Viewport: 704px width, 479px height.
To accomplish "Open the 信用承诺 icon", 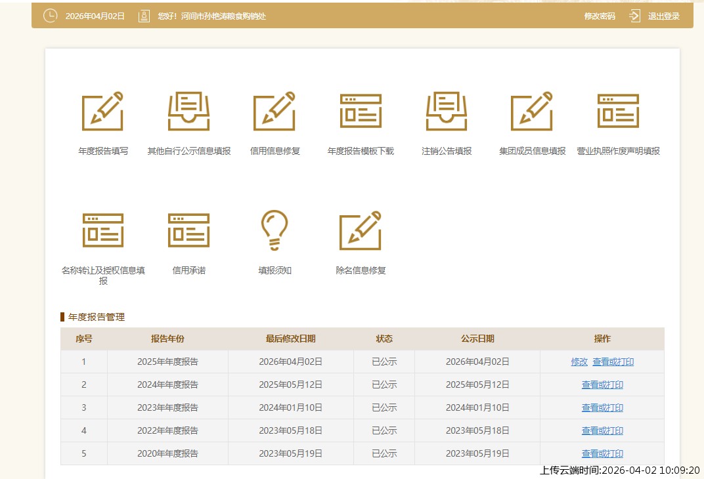I will 188,230.
